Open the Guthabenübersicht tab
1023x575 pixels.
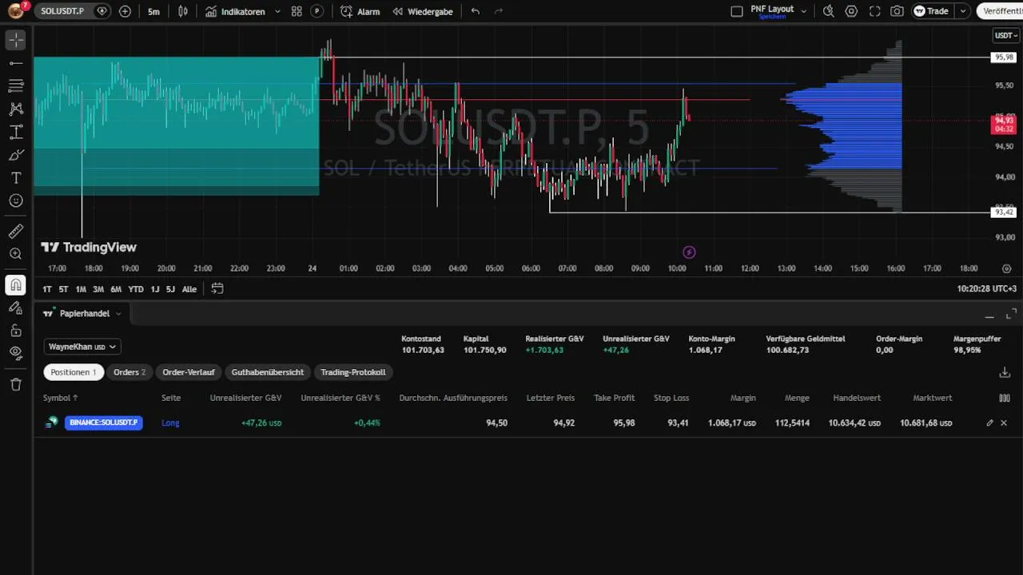point(268,372)
